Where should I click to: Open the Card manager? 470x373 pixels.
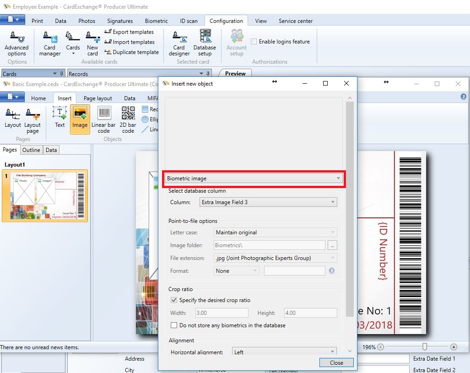tap(50, 43)
